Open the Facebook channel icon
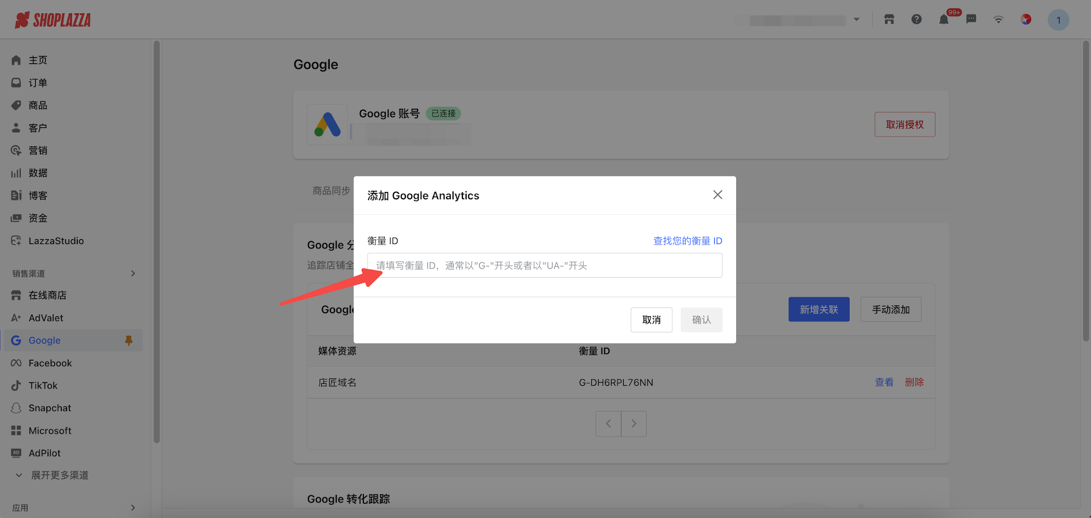 point(16,363)
